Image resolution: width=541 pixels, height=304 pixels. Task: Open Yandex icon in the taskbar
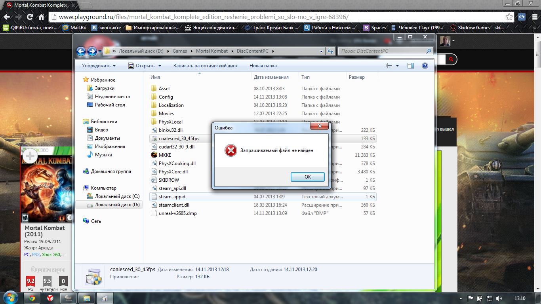point(50,298)
